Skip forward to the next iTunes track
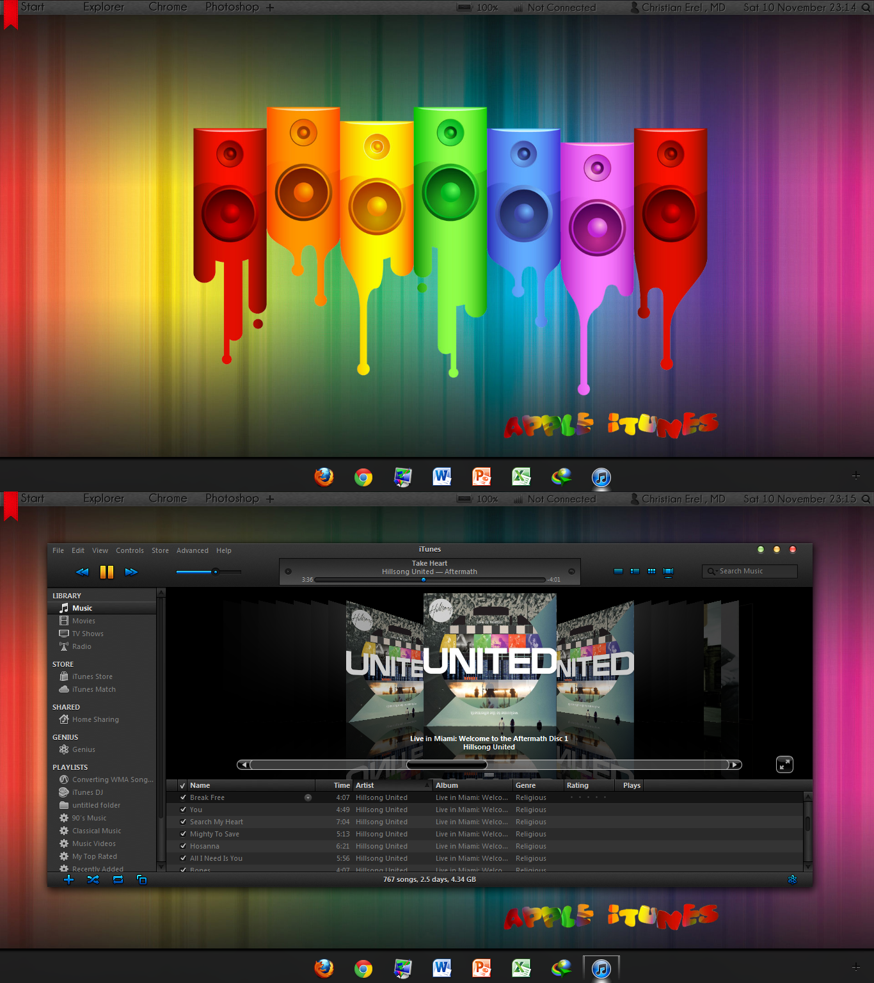Image resolution: width=874 pixels, height=983 pixels. tap(131, 572)
